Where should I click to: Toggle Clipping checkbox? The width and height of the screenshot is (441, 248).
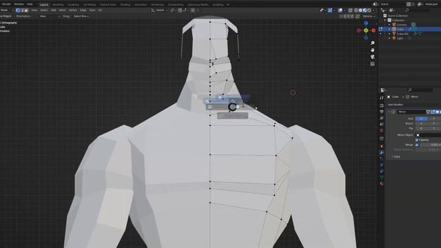pos(417,140)
